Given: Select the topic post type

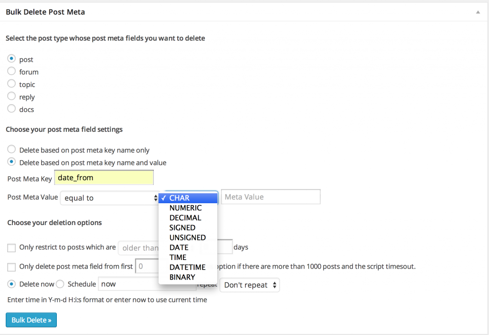Looking at the screenshot, I should tap(11, 84).
